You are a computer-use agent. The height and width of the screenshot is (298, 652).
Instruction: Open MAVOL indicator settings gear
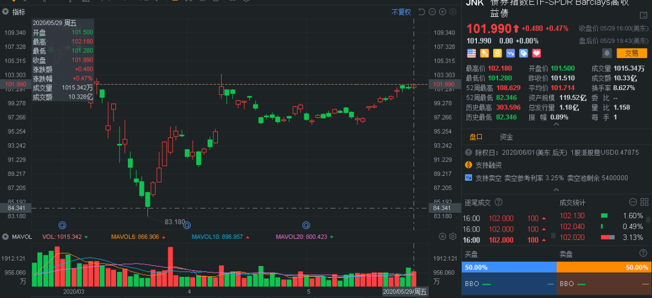453,237
